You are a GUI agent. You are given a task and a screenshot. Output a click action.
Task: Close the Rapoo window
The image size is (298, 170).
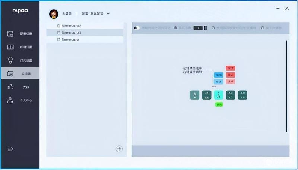coord(287,8)
